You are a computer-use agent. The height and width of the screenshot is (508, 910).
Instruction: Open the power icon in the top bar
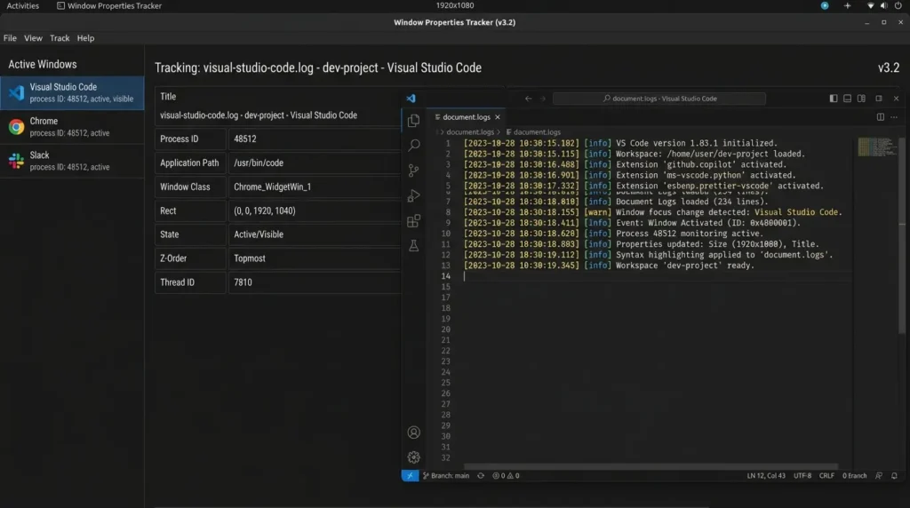(x=898, y=6)
